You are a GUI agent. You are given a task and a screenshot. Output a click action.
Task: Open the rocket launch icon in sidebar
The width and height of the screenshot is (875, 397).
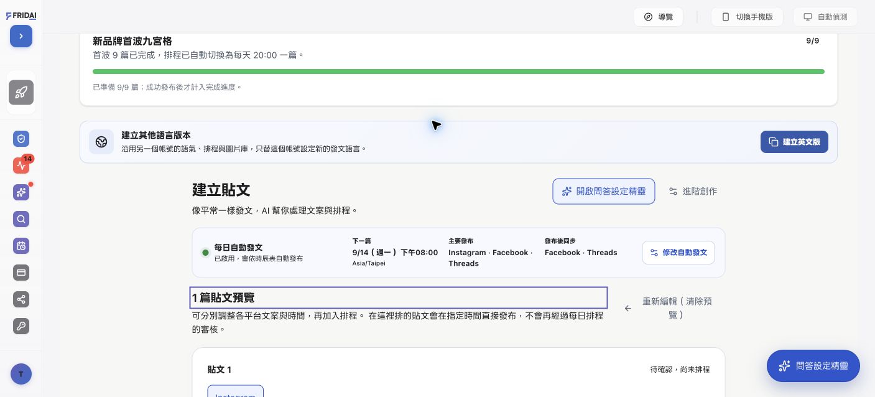tap(21, 93)
